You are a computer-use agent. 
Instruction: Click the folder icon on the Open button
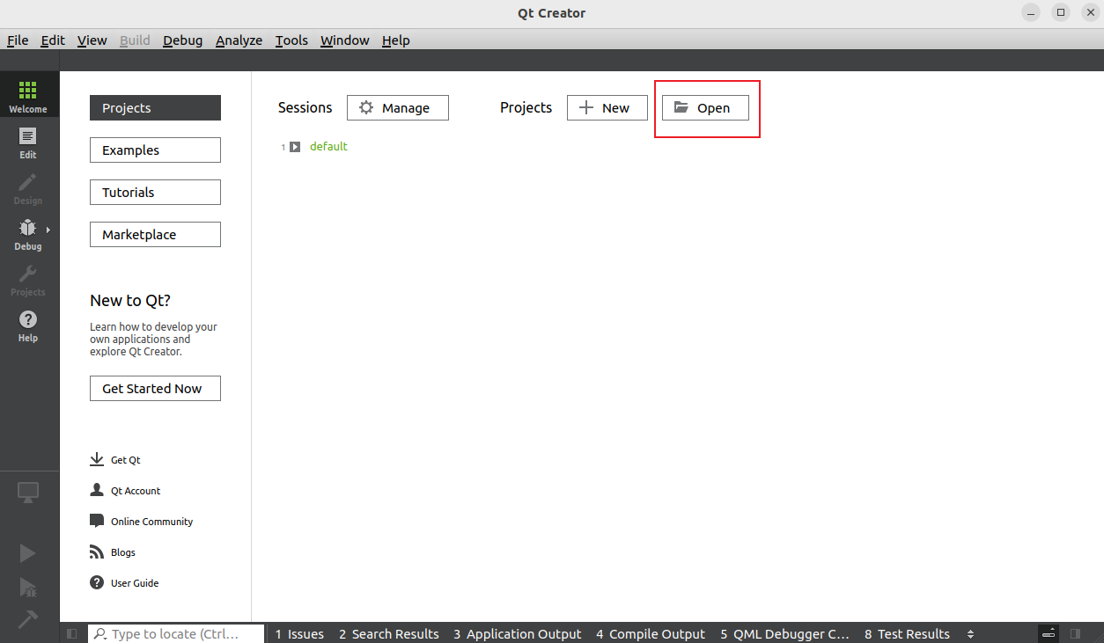[x=681, y=107]
